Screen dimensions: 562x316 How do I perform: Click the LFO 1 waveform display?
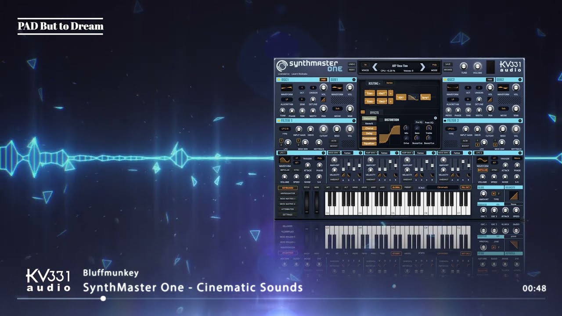click(285, 160)
